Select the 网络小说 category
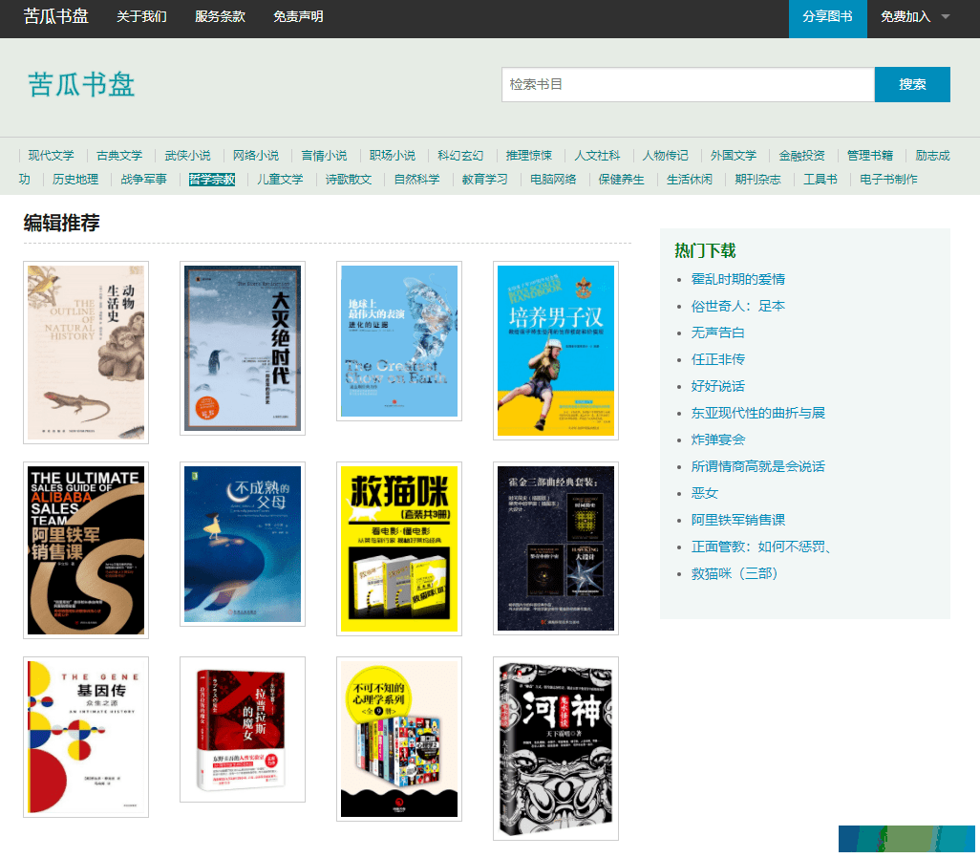Viewport: 980px width, 858px height. coord(256,156)
